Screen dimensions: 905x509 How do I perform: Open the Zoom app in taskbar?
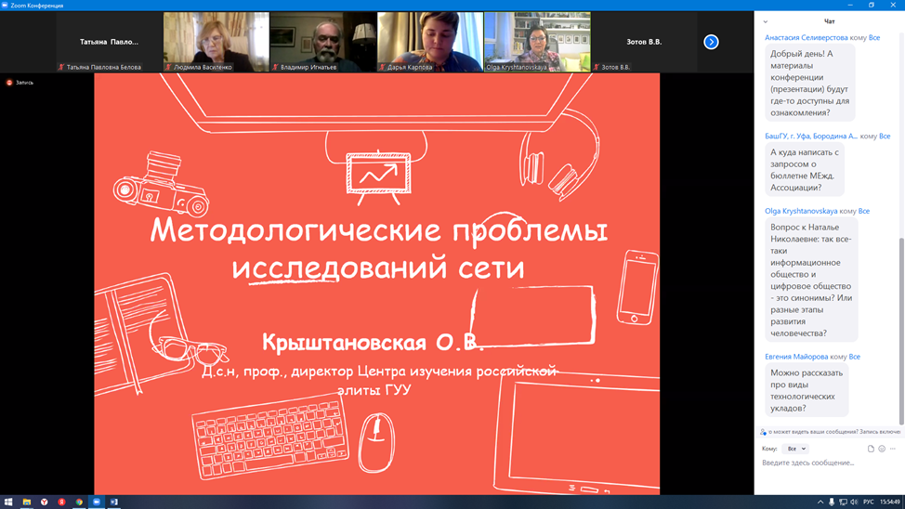pyautogui.click(x=97, y=502)
